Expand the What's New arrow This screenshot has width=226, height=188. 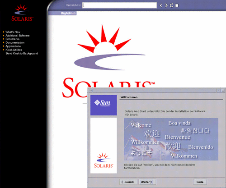(x=4, y=32)
